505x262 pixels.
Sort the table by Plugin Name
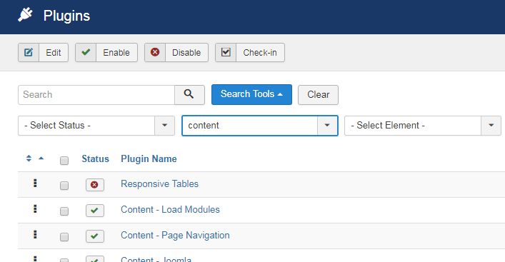149,158
